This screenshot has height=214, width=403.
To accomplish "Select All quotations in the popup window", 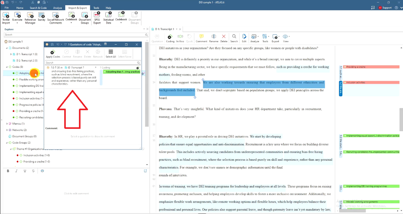I will pos(111,54).
